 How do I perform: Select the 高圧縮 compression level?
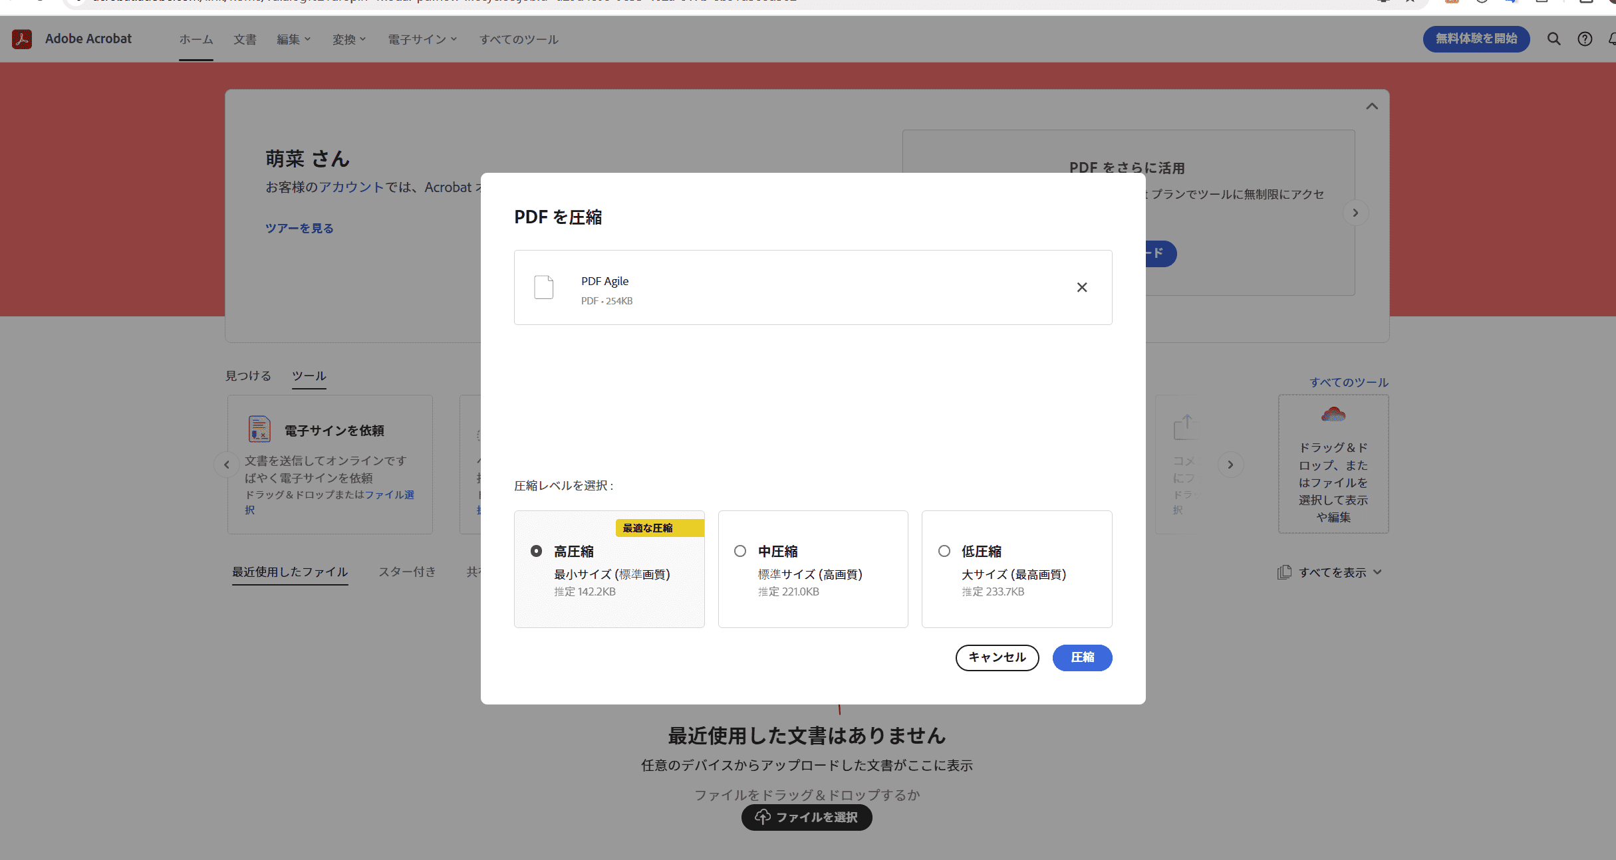coord(536,551)
